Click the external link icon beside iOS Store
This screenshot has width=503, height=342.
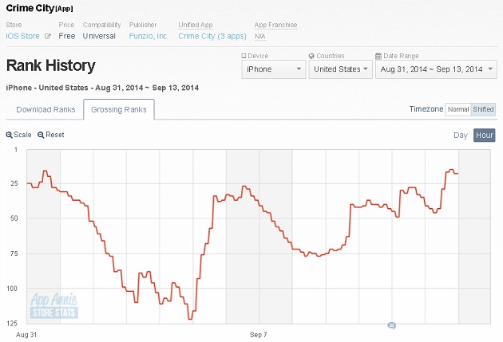pyautogui.click(x=47, y=36)
